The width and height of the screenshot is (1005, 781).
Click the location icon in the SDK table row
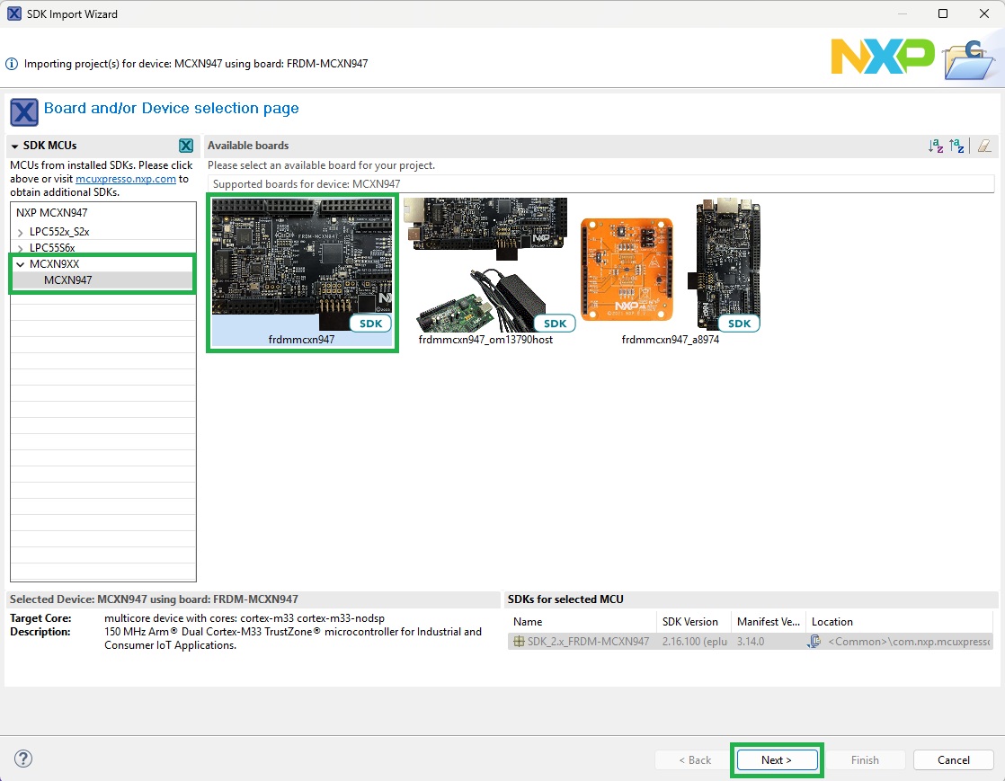click(x=815, y=641)
